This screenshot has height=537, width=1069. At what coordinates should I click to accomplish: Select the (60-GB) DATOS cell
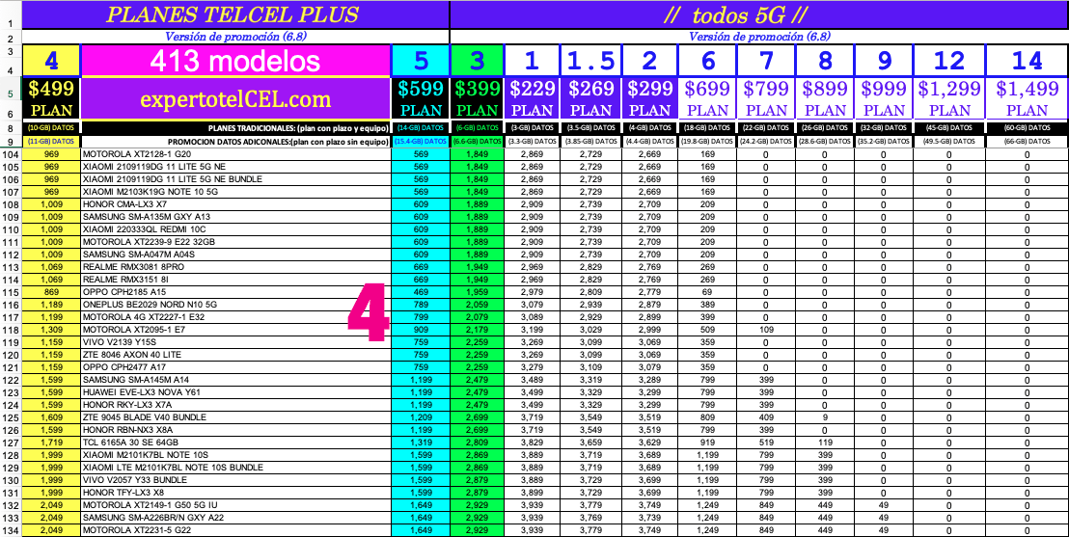point(1027,128)
